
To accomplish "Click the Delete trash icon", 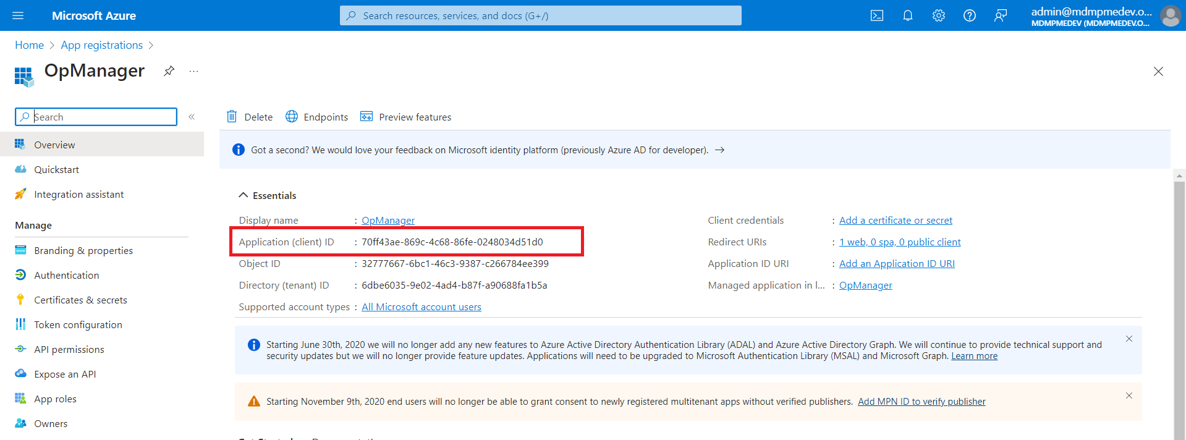I will tap(232, 116).
